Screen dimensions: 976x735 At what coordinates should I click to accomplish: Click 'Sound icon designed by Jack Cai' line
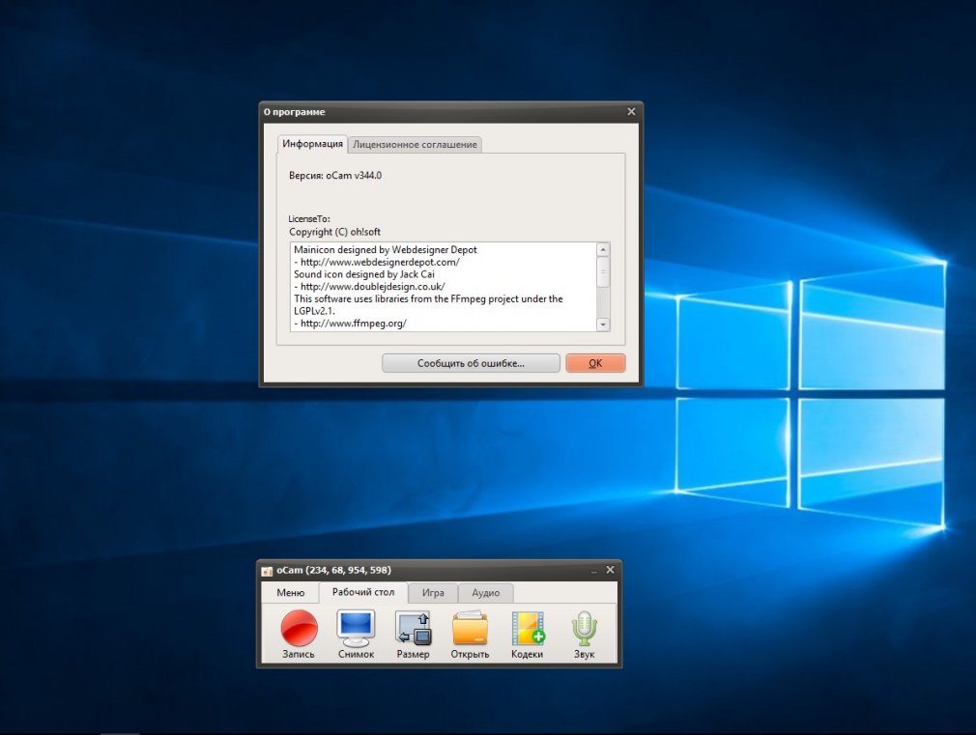tap(364, 274)
